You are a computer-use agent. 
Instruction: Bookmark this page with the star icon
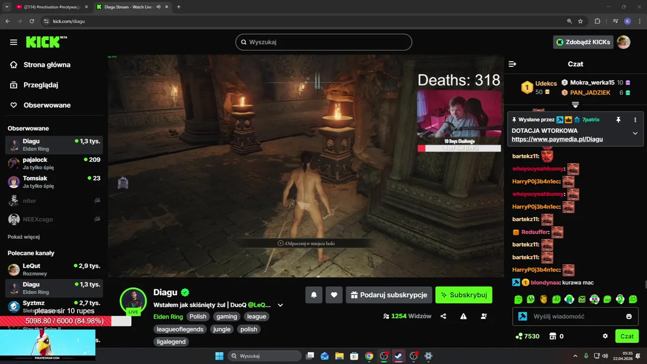click(580, 21)
